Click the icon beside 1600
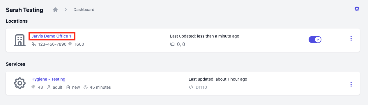The width and height of the screenshot is (368, 105). click(70, 44)
